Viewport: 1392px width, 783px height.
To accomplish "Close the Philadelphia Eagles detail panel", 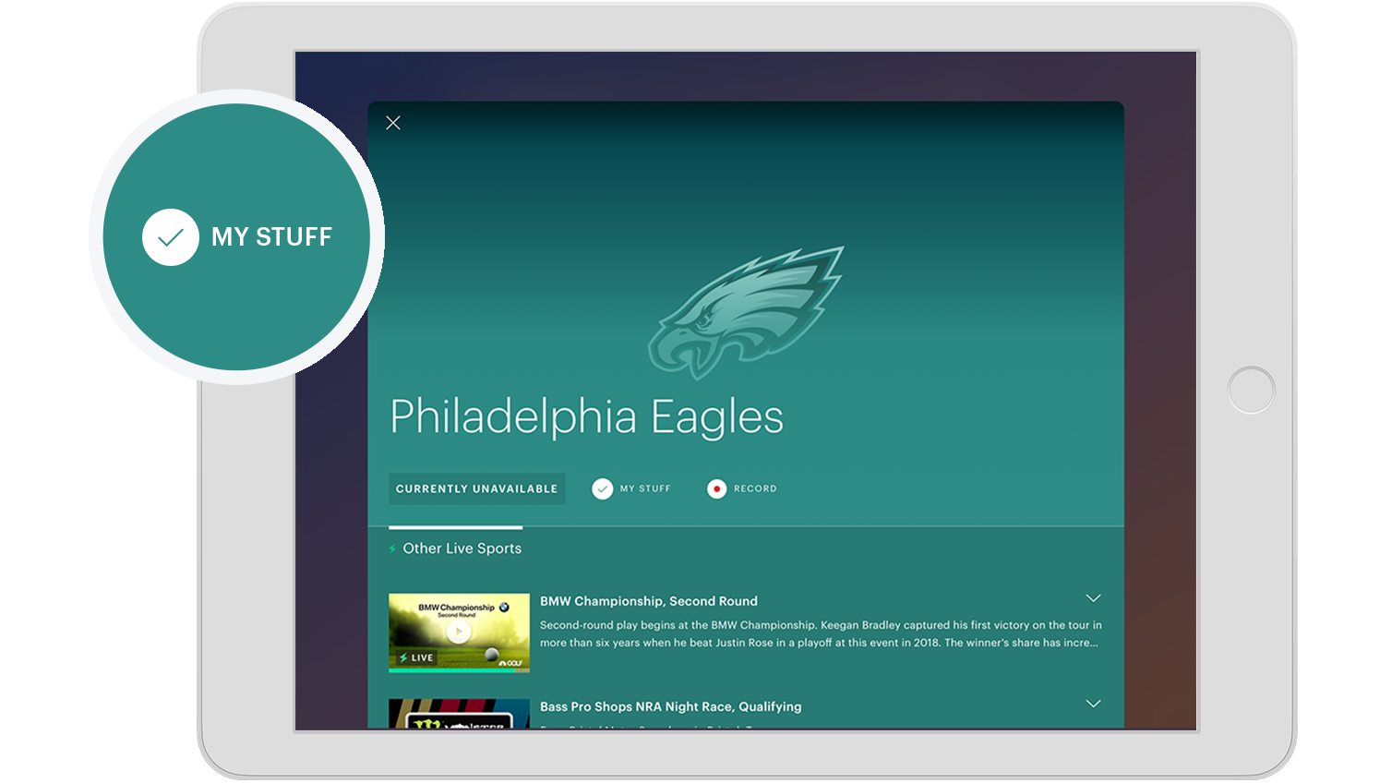I will (x=393, y=123).
